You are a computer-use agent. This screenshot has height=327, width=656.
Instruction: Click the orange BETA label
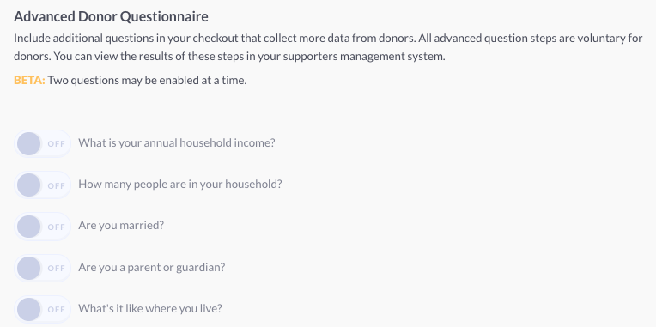(x=29, y=81)
